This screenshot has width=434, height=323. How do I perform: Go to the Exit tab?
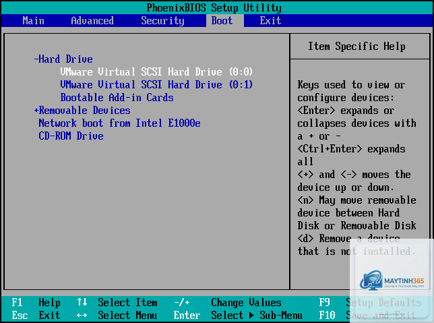click(x=270, y=21)
